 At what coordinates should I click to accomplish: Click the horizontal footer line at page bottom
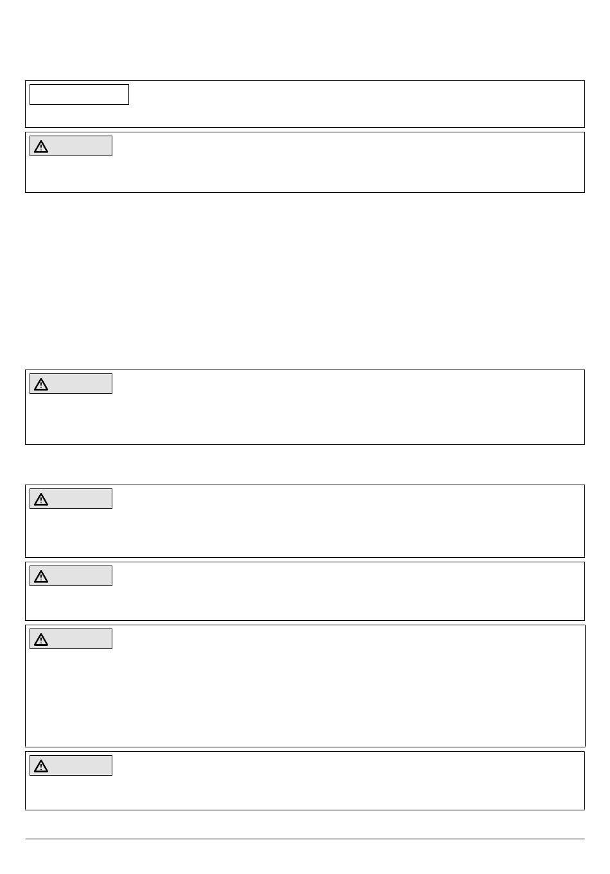click(x=305, y=839)
